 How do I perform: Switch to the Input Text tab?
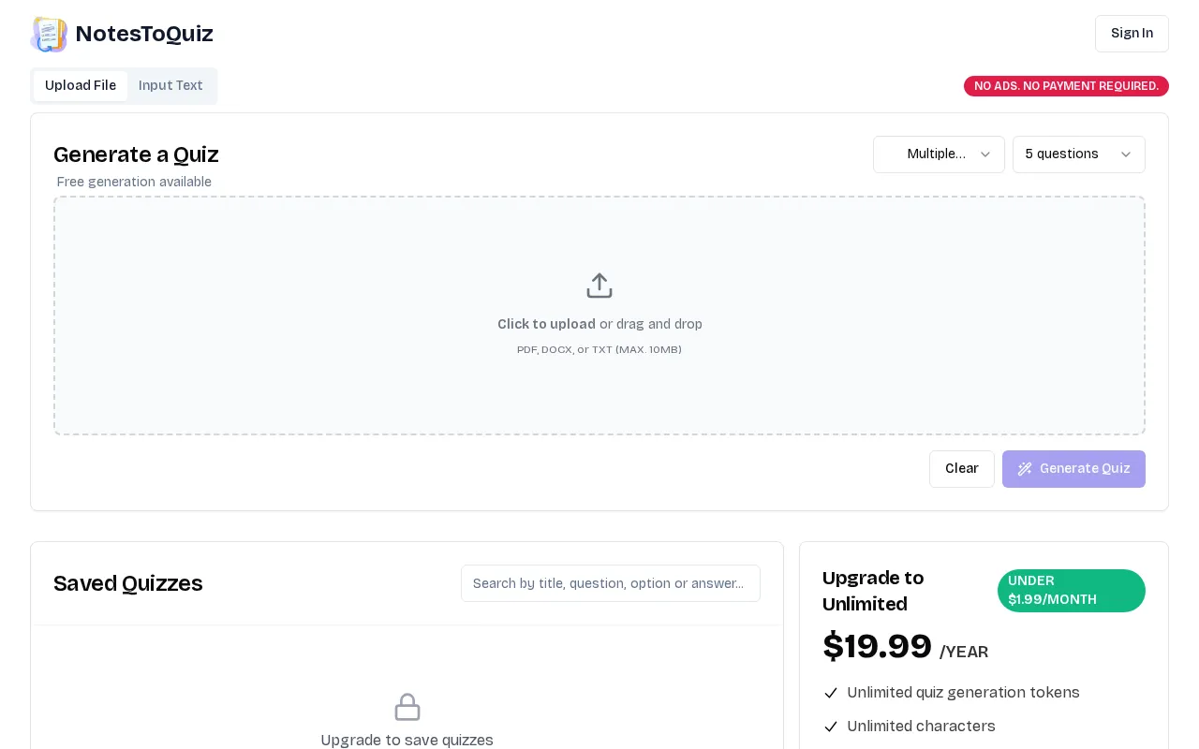[170, 86]
